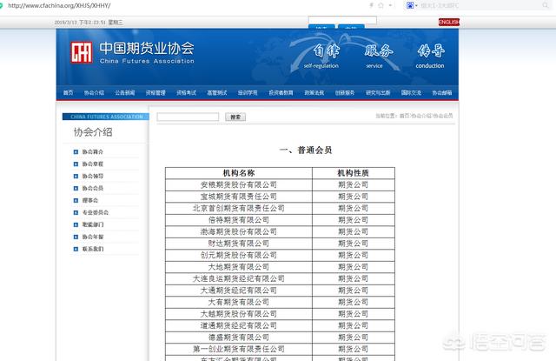Viewport: 556px width, 361px height.
Task: Select table cell 财达期货有限公司
Action: (x=239, y=244)
